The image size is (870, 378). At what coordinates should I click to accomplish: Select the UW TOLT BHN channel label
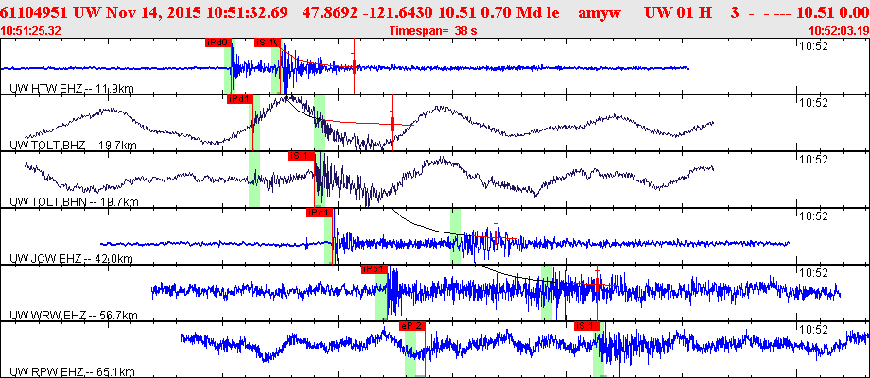[x=74, y=201]
